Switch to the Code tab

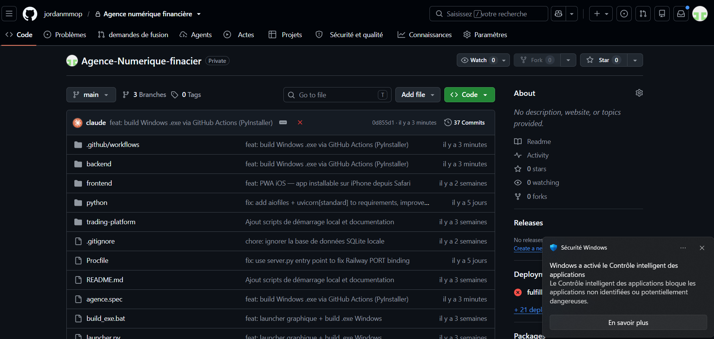pyautogui.click(x=19, y=34)
